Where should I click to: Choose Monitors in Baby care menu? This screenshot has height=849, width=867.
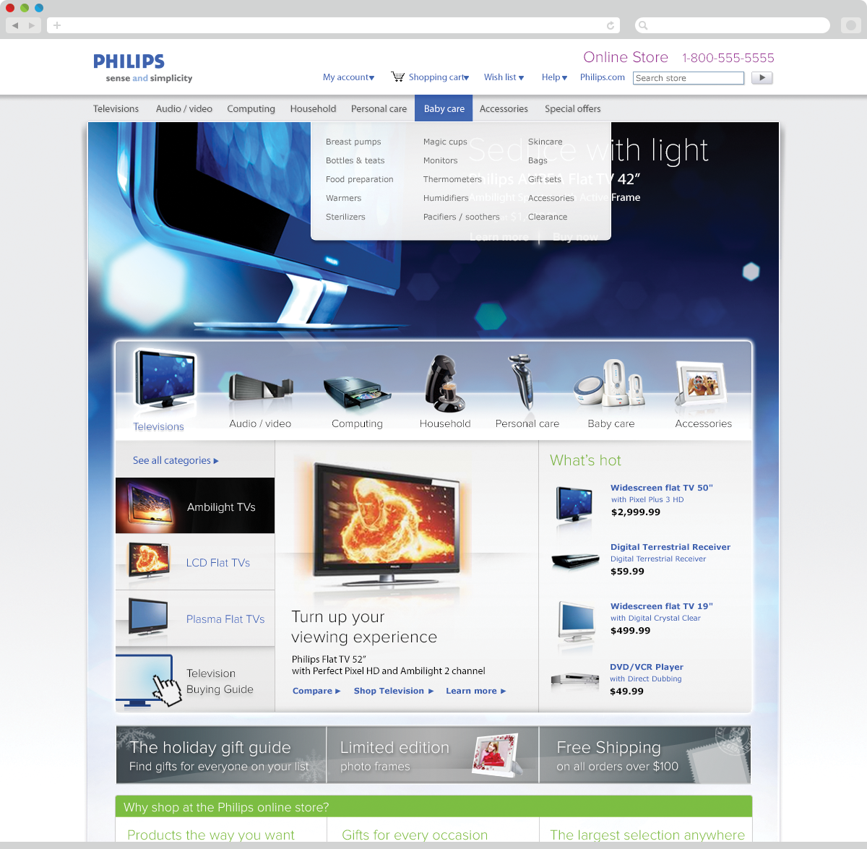coord(440,160)
